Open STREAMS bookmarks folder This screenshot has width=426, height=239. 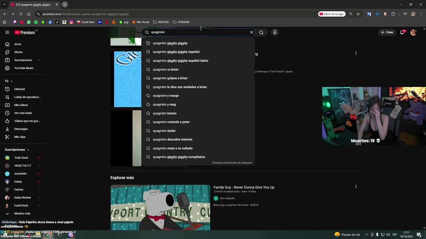coord(181,22)
